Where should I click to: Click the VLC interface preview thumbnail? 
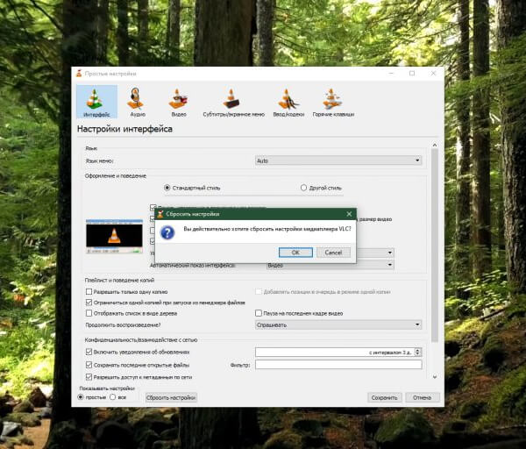(114, 236)
